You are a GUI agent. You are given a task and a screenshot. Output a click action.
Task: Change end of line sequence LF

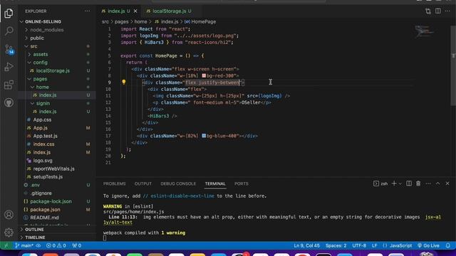coord(375,245)
